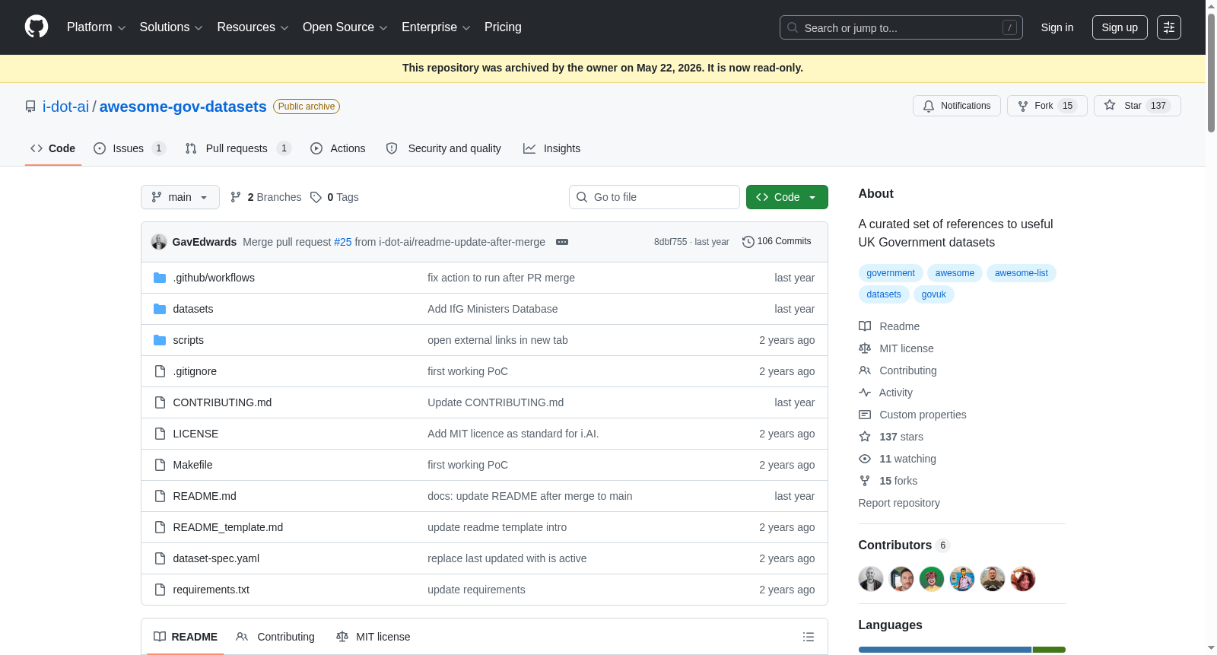Viewport: 1217px width, 655px height.
Task: Open the green Code clone dropdown
Action: (787, 197)
